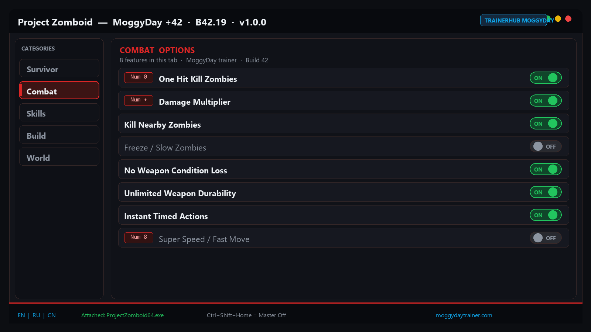Screen dimensions: 591x332
Task: Click the 'One Hit Kill Zombies' feature label
Action: pyautogui.click(x=198, y=79)
